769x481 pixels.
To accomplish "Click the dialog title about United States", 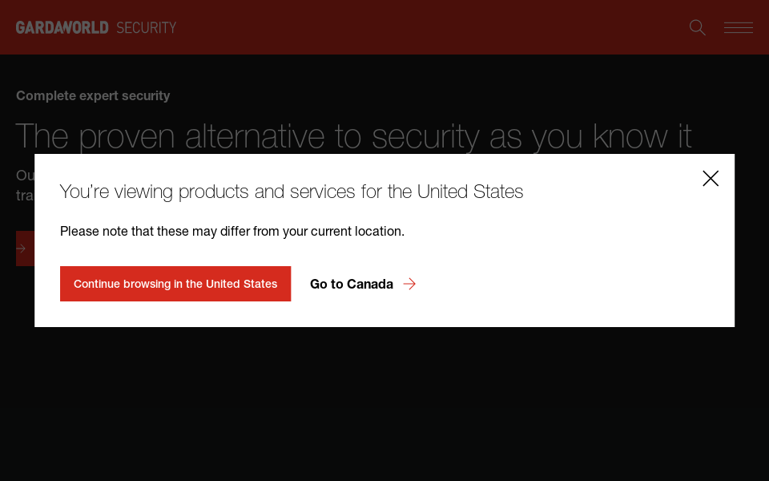I will pos(291,192).
